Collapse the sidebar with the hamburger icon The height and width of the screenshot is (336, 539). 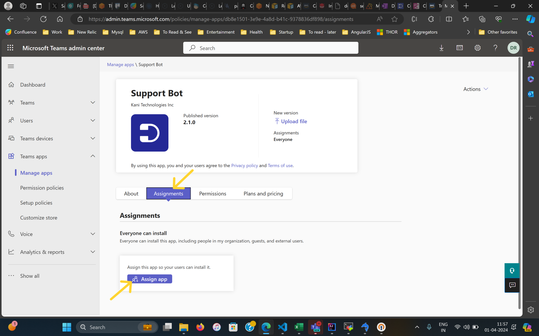(x=11, y=66)
